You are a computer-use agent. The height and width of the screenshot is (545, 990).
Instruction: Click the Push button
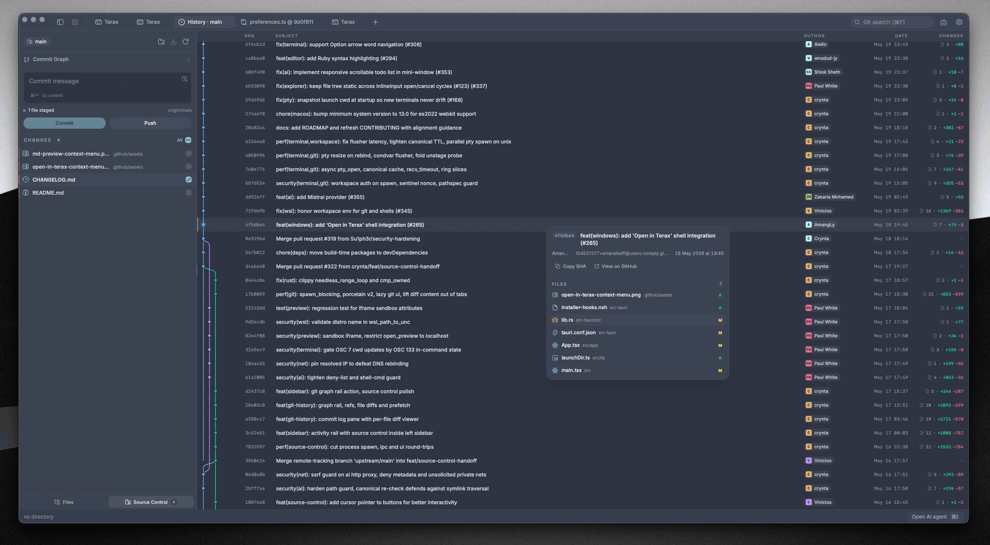pos(150,123)
